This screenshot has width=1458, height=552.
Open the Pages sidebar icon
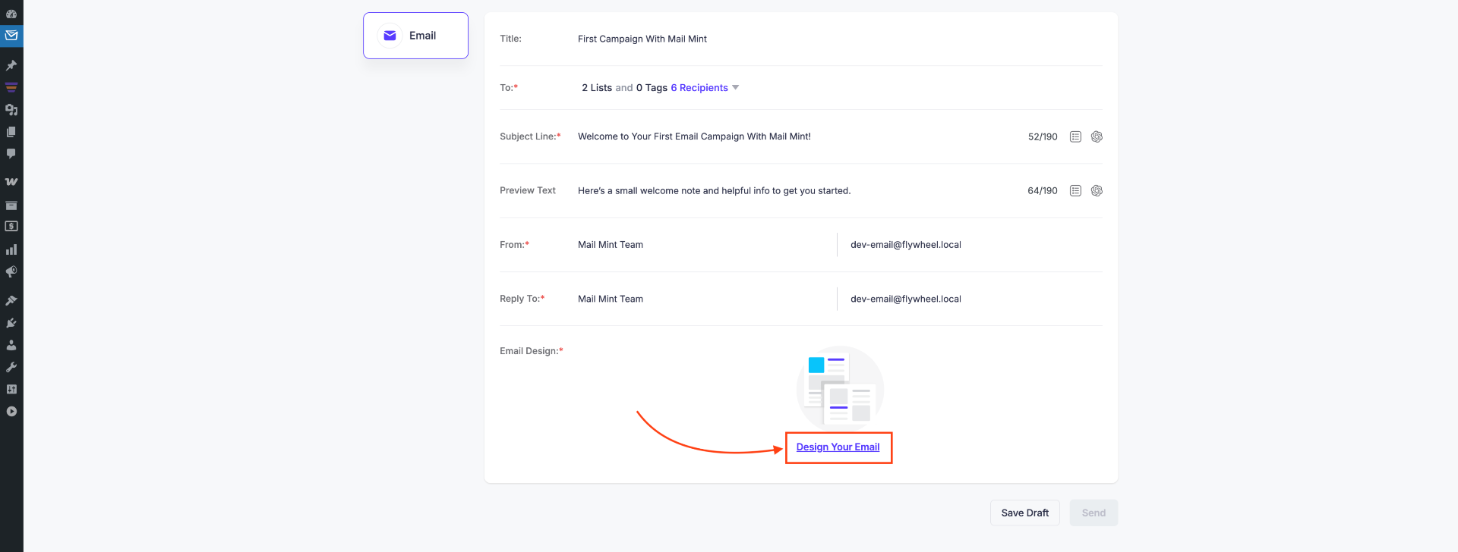click(x=11, y=132)
